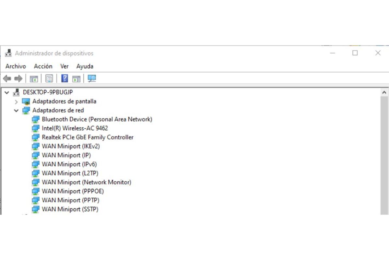The width and height of the screenshot is (389, 260).
Task: Click the WAN Miniport (PPTP) icon
Action: point(36,200)
